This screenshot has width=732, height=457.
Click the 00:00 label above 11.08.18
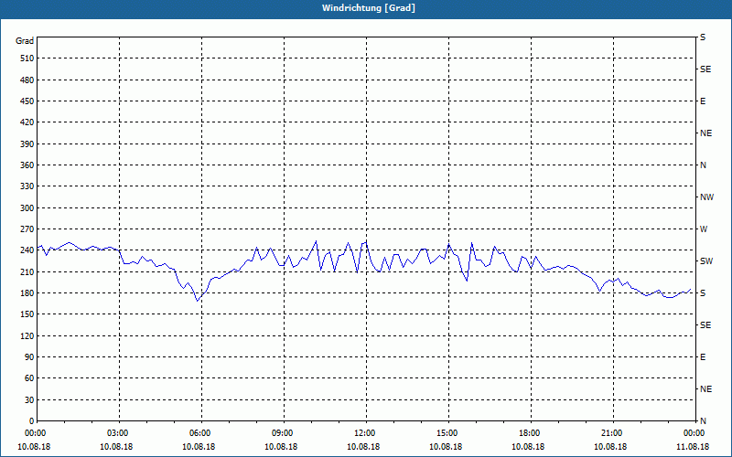[x=694, y=433]
